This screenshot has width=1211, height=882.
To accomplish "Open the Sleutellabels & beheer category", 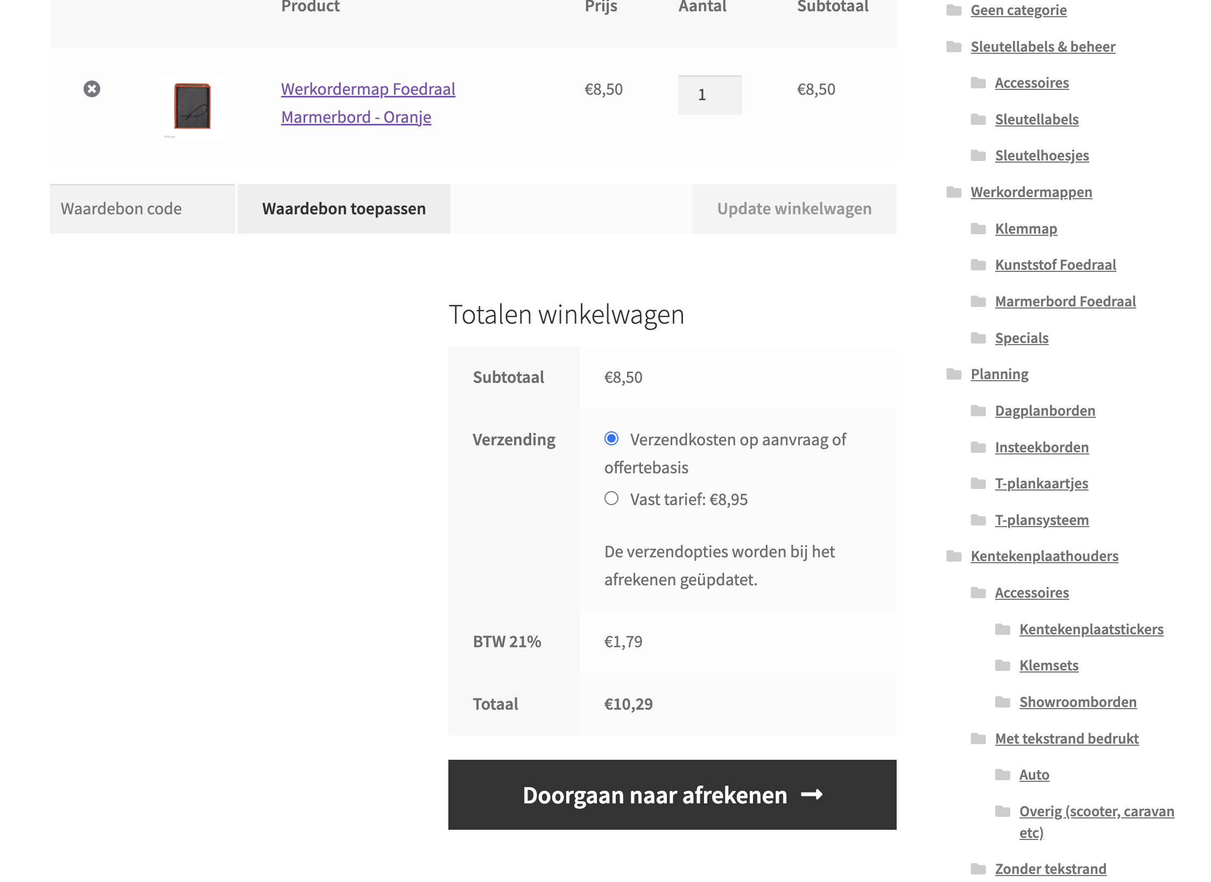I will coord(1043,47).
